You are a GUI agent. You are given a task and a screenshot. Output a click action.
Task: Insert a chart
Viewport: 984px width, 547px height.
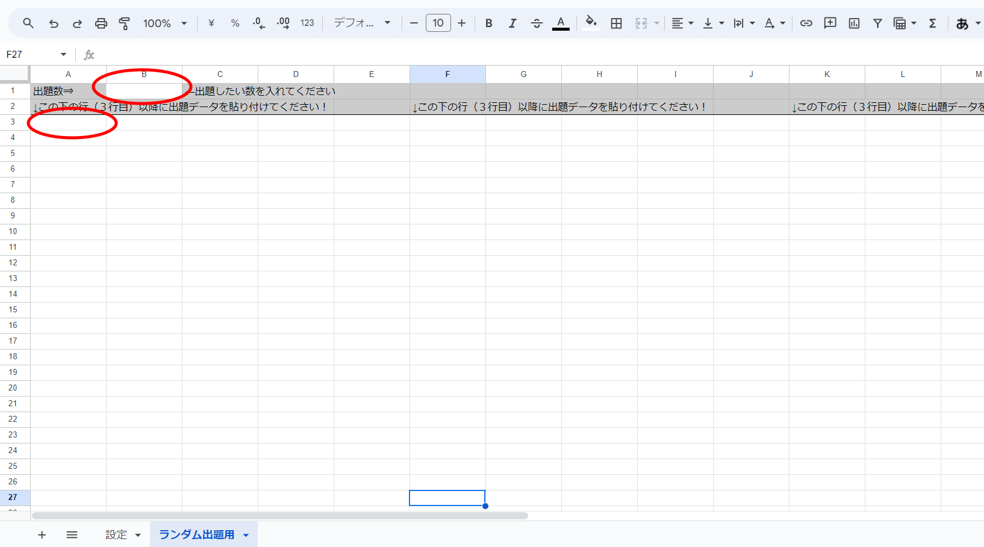point(854,23)
